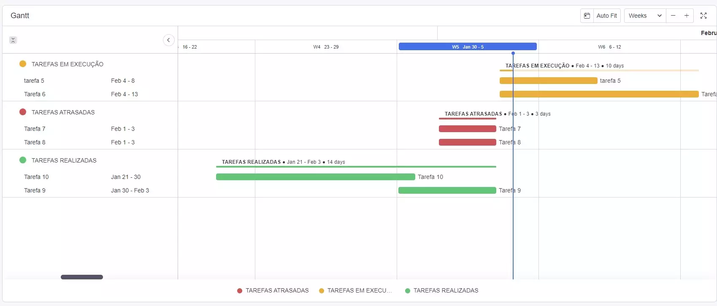The image size is (717, 306).
Task: Click the green Tarefa 10 Gantt bar
Action: tap(315, 177)
